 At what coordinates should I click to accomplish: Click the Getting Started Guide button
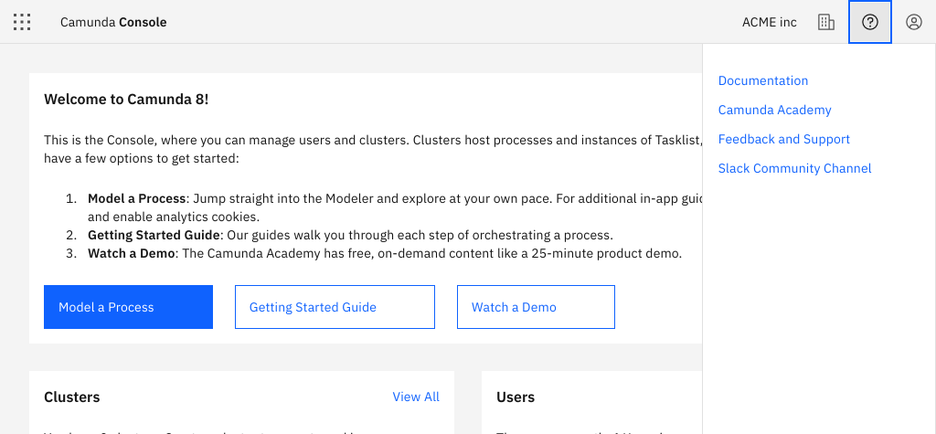pyautogui.click(x=335, y=307)
